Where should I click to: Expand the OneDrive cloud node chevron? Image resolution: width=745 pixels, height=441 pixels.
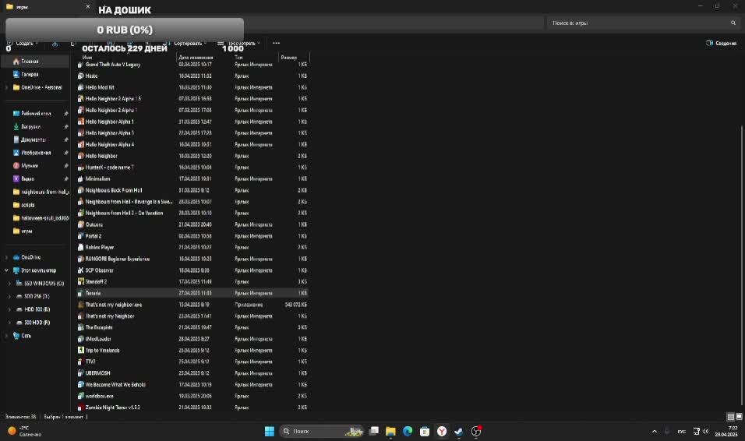(7, 257)
